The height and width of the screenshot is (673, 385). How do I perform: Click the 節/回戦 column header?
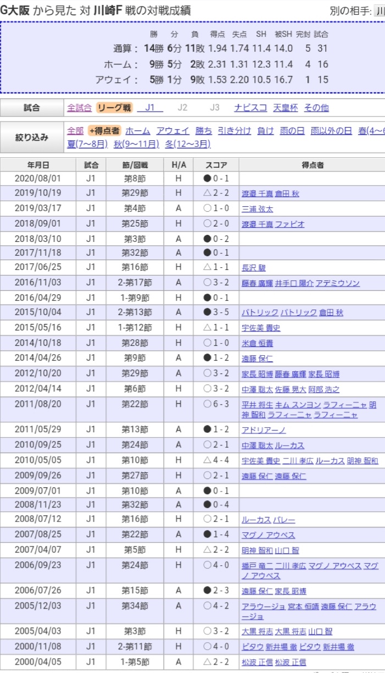coord(135,164)
